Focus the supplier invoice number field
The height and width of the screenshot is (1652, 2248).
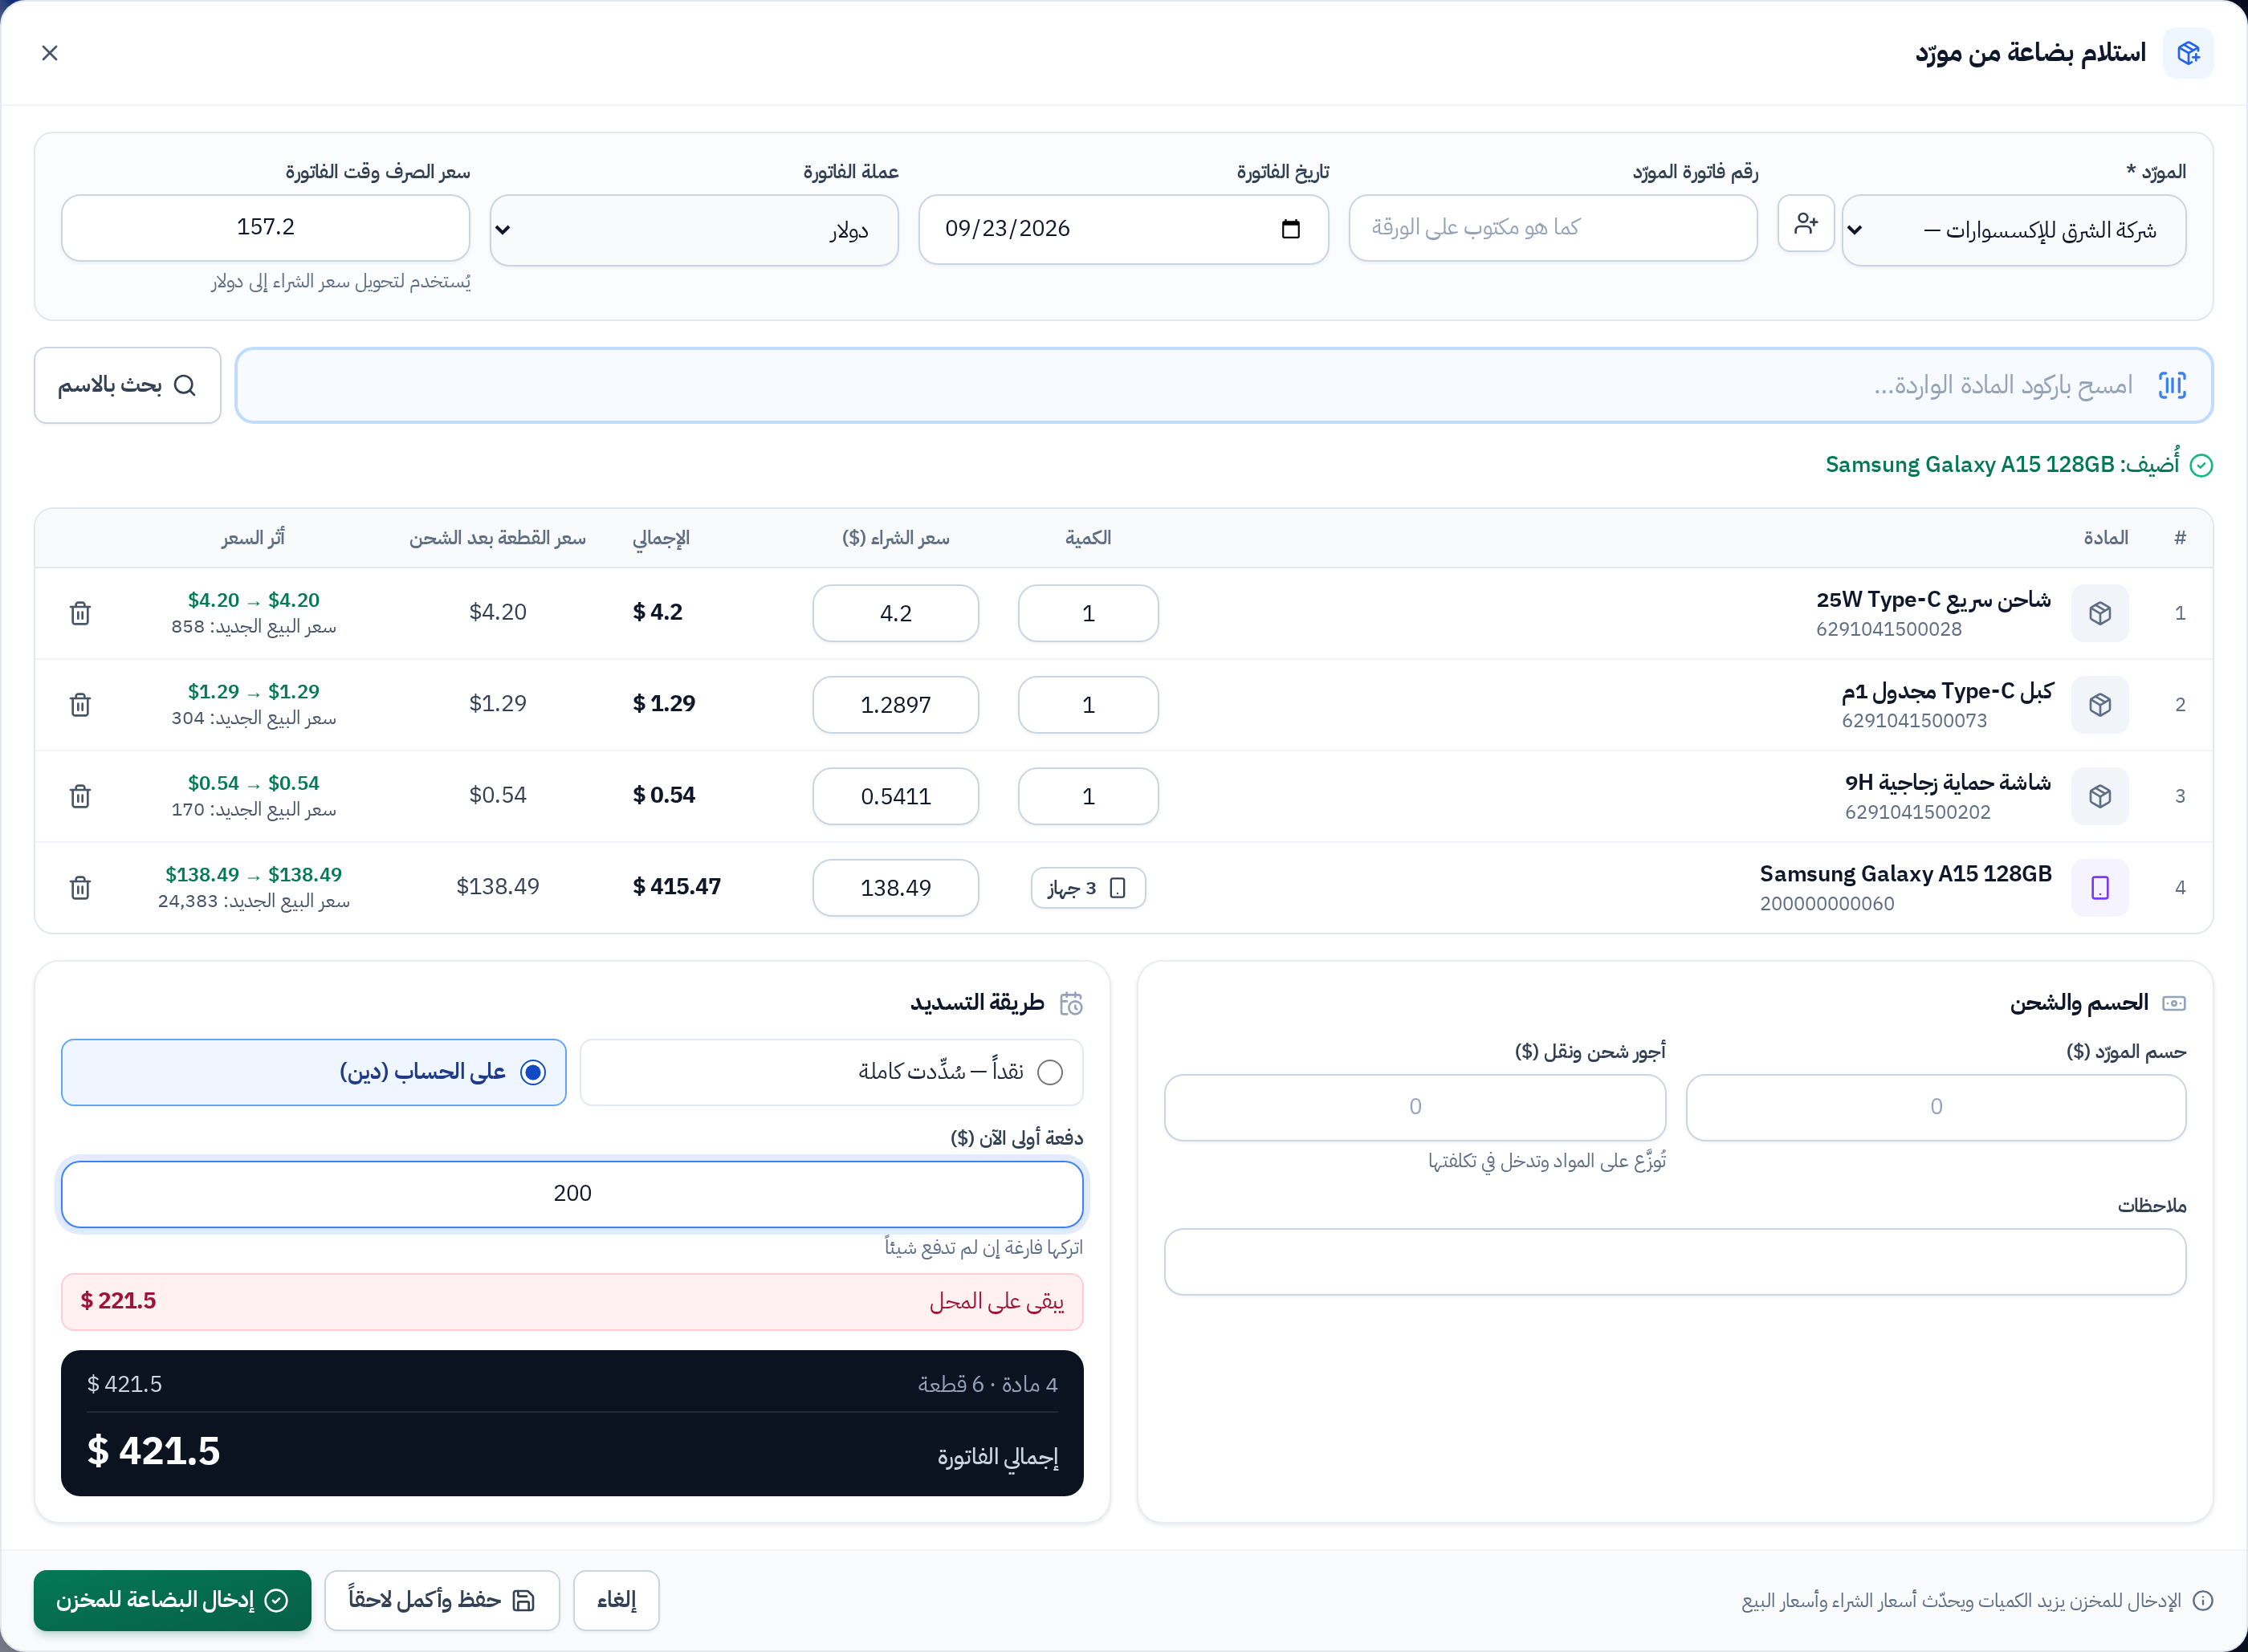(x=1553, y=228)
